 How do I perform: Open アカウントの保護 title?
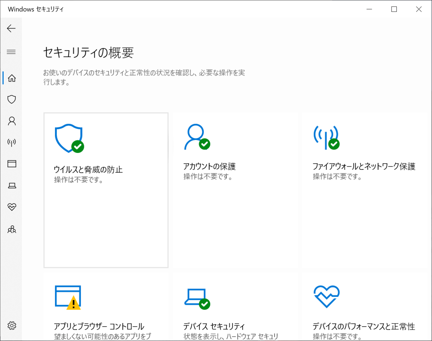tap(210, 167)
